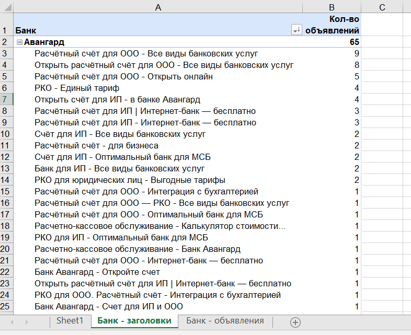Select column C header
411x335 pixels.
382,7
